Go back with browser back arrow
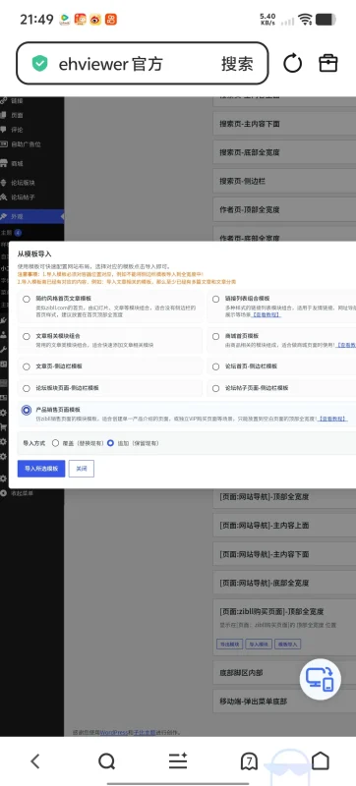The height and width of the screenshot is (786, 356). pyautogui.click(x=35, y=761)
